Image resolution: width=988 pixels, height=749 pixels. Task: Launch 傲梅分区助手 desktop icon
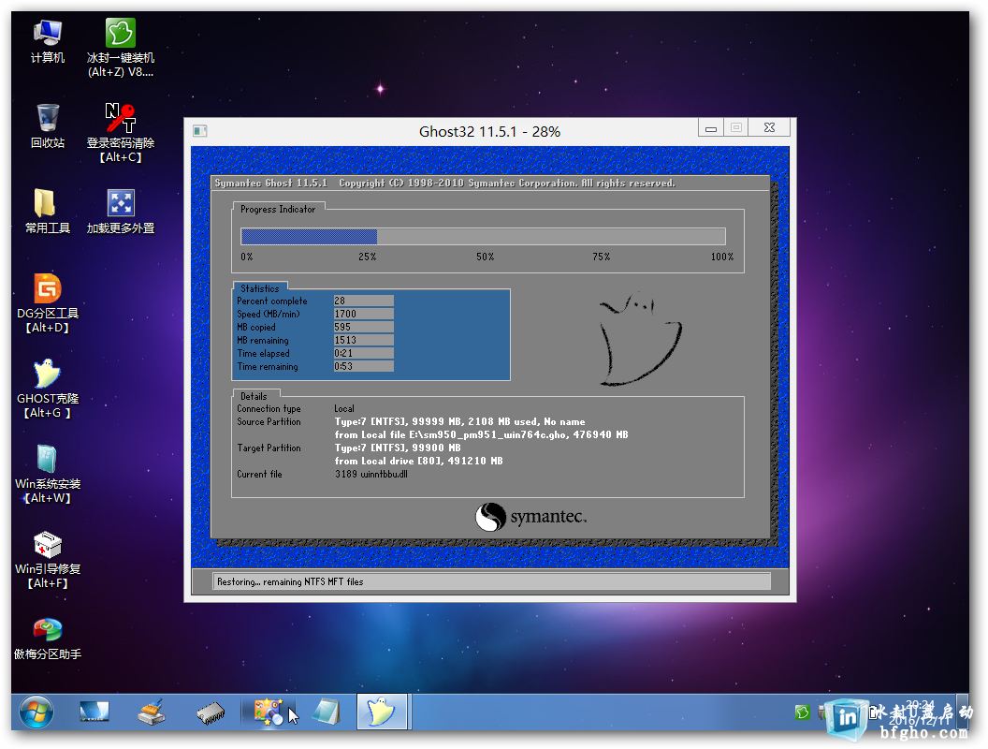(x=48, y=638)
